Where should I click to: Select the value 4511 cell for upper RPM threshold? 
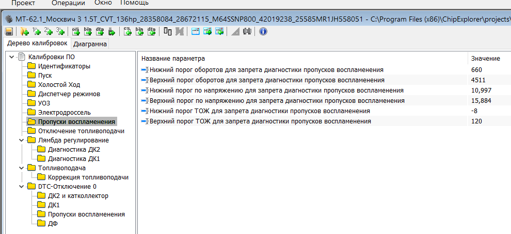tap(478, 80)
